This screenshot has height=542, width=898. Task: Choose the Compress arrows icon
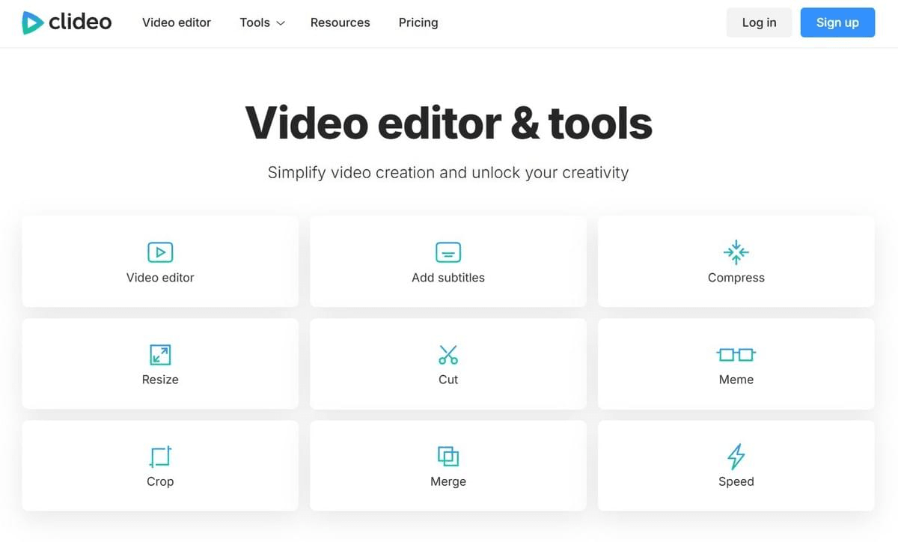[736, 252]
